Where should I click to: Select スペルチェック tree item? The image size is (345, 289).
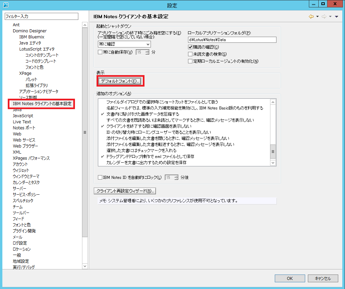[23, 200]
